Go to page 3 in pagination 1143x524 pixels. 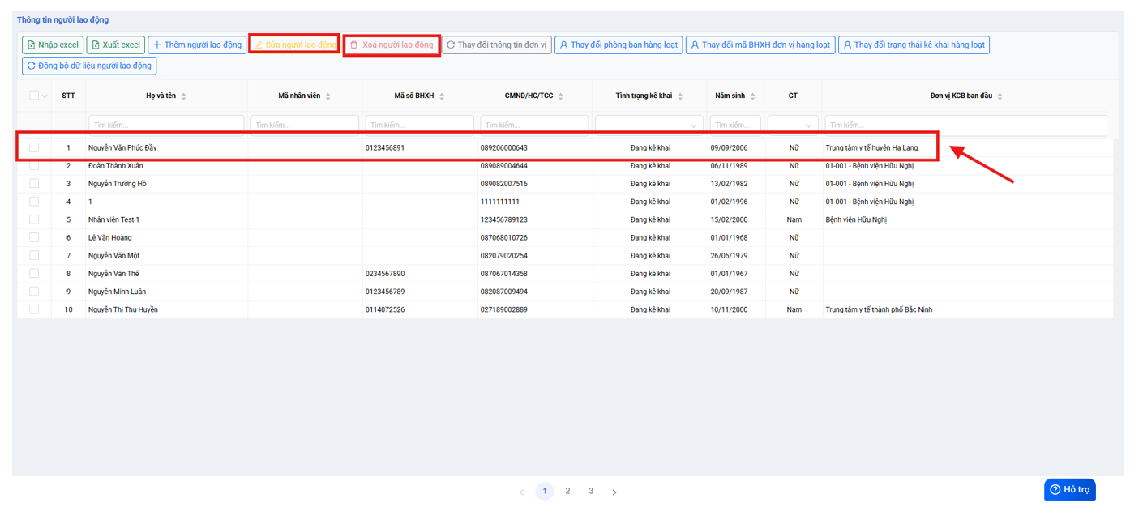591,491
